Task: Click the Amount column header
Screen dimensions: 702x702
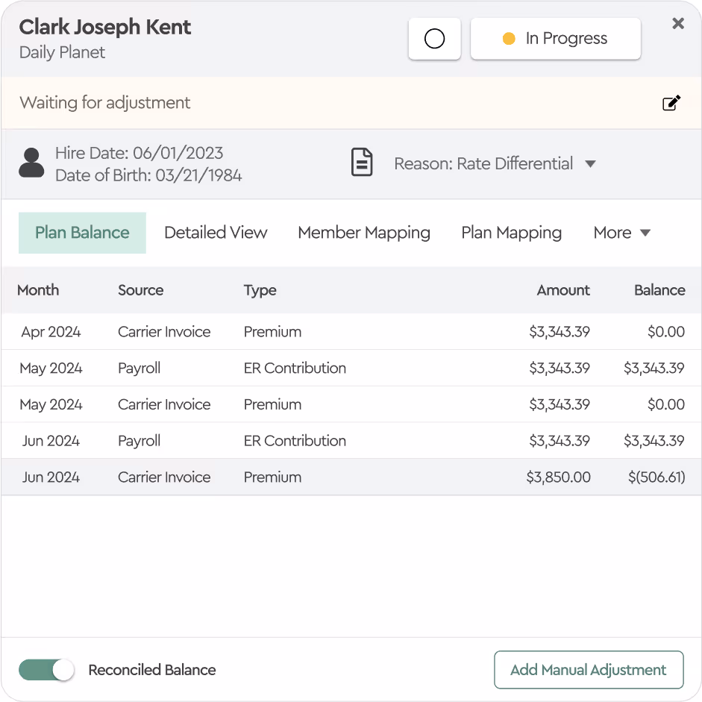Action: 563,290
